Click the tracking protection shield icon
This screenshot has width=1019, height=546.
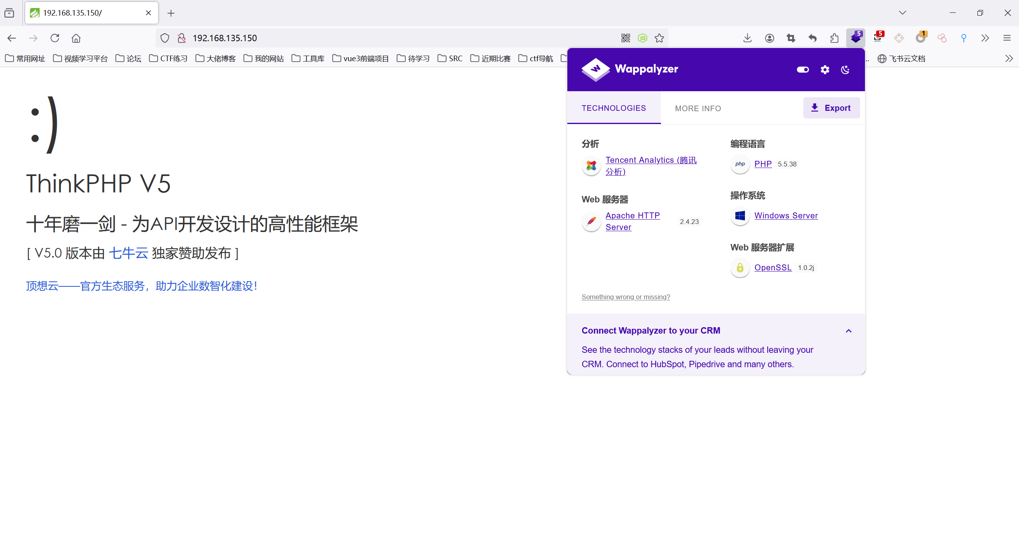click(165, 38)
